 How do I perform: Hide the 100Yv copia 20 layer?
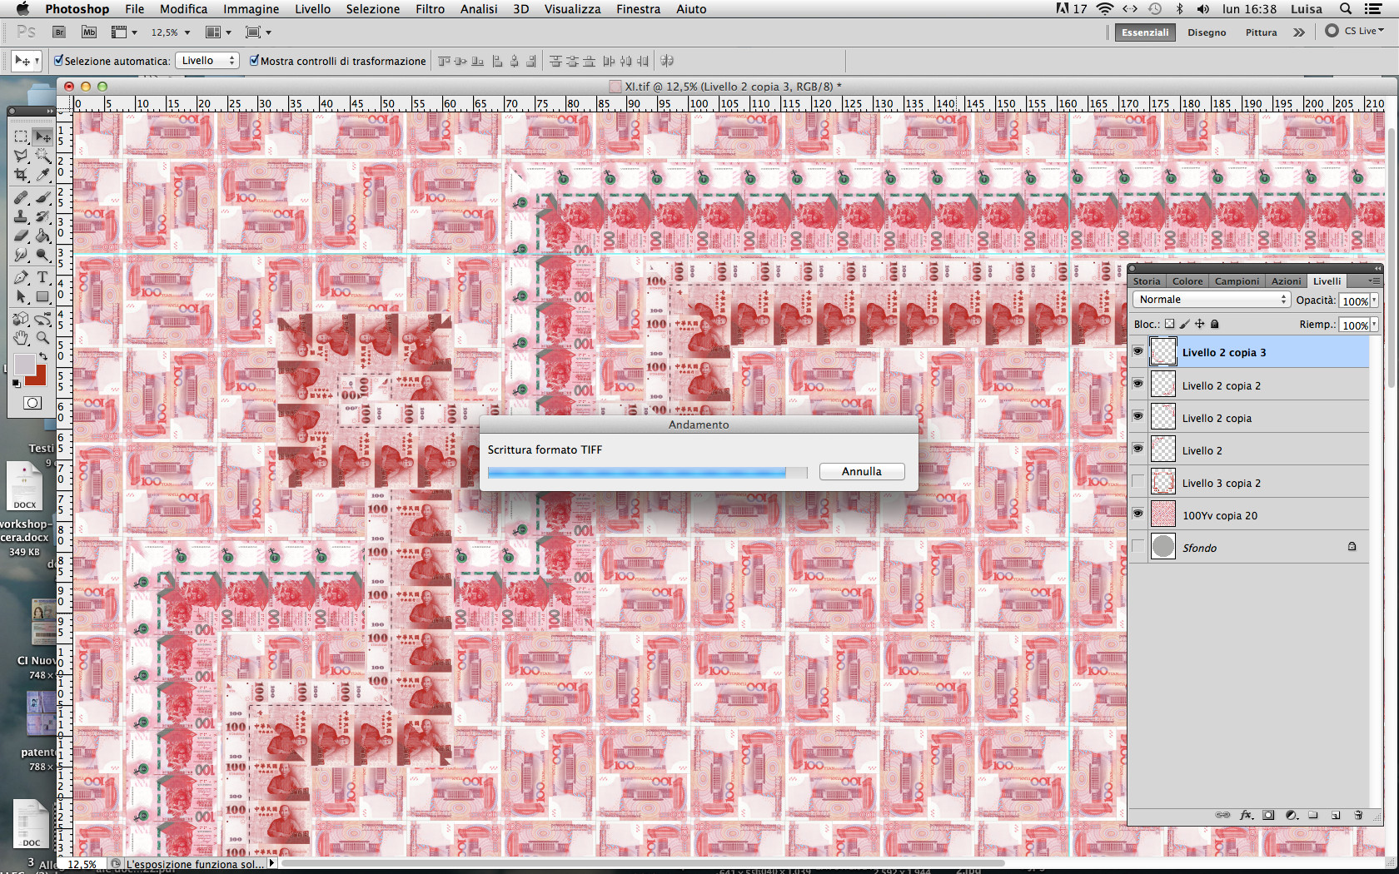click(1138, 514)
